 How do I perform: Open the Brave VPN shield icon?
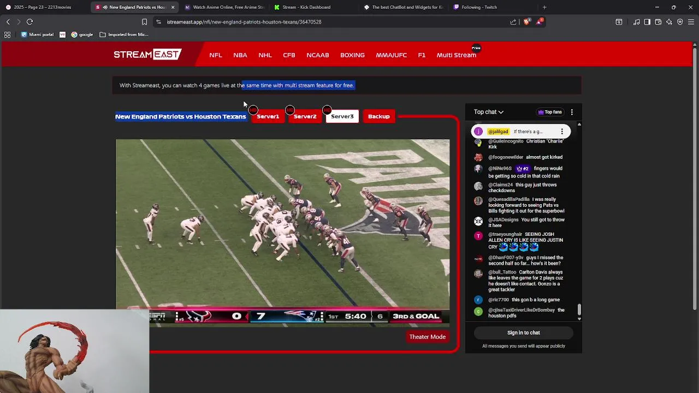[x=680, y=22]
